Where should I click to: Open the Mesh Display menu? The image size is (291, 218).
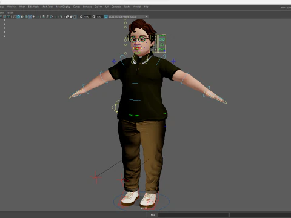pyautogui.click(x=63, y=7)
